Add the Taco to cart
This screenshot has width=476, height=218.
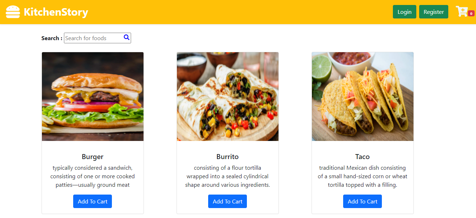click(362, 201)
